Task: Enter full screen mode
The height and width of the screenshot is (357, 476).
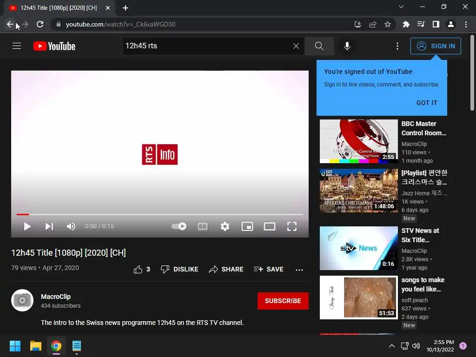Action: pyautogui.click(x=292, y=226)
